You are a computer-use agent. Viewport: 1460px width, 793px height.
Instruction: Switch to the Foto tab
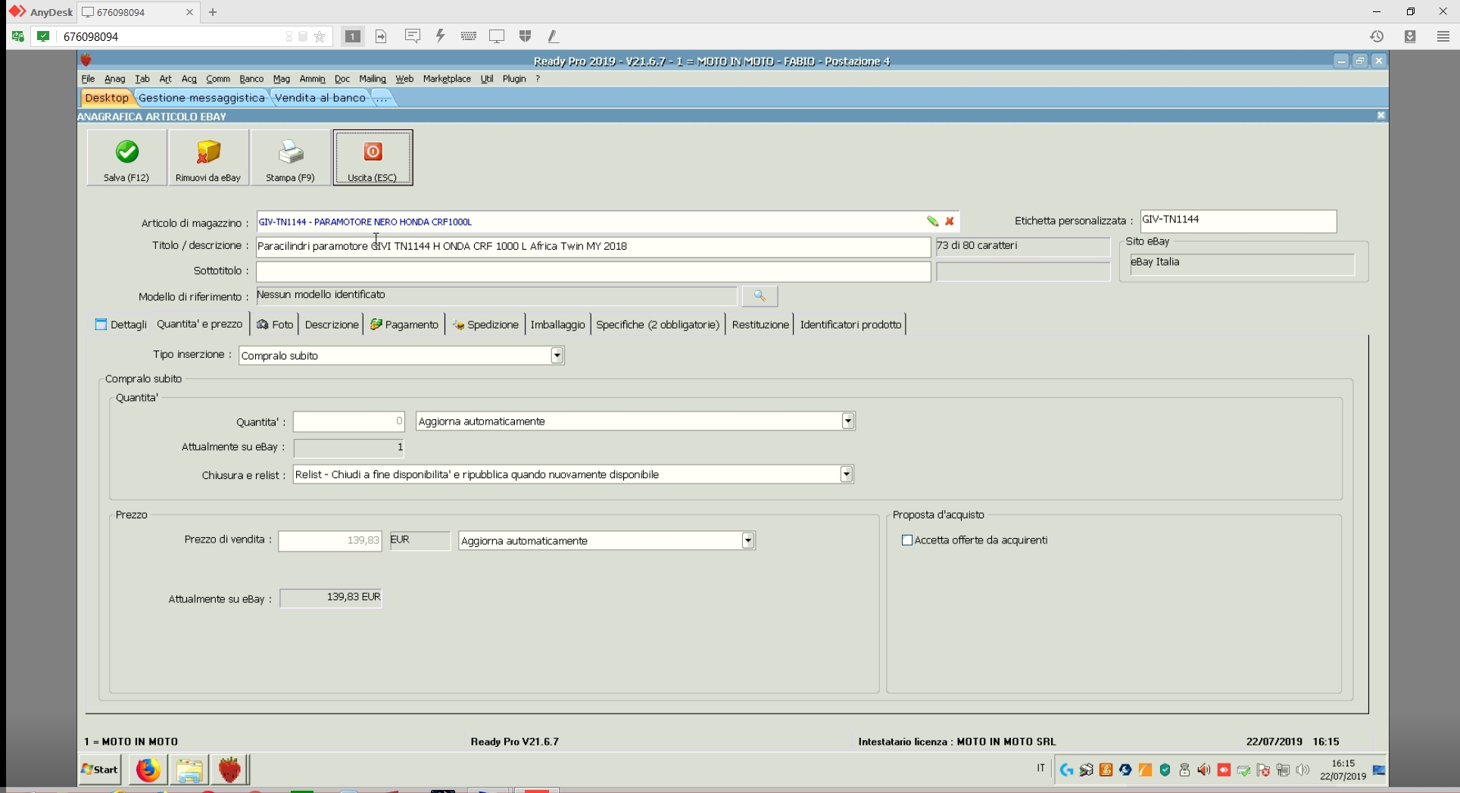(x=275, y=325)
